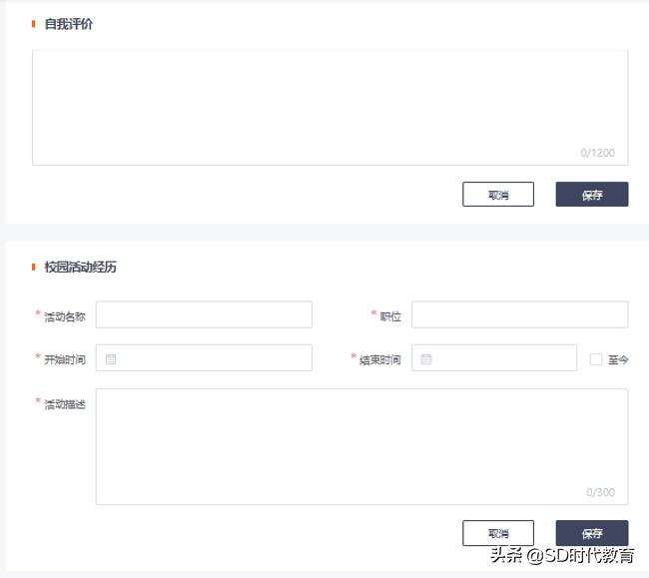Click the calendar icon in 开始时间 field
This screenshot has width=649, height=578.
point(111,359)
